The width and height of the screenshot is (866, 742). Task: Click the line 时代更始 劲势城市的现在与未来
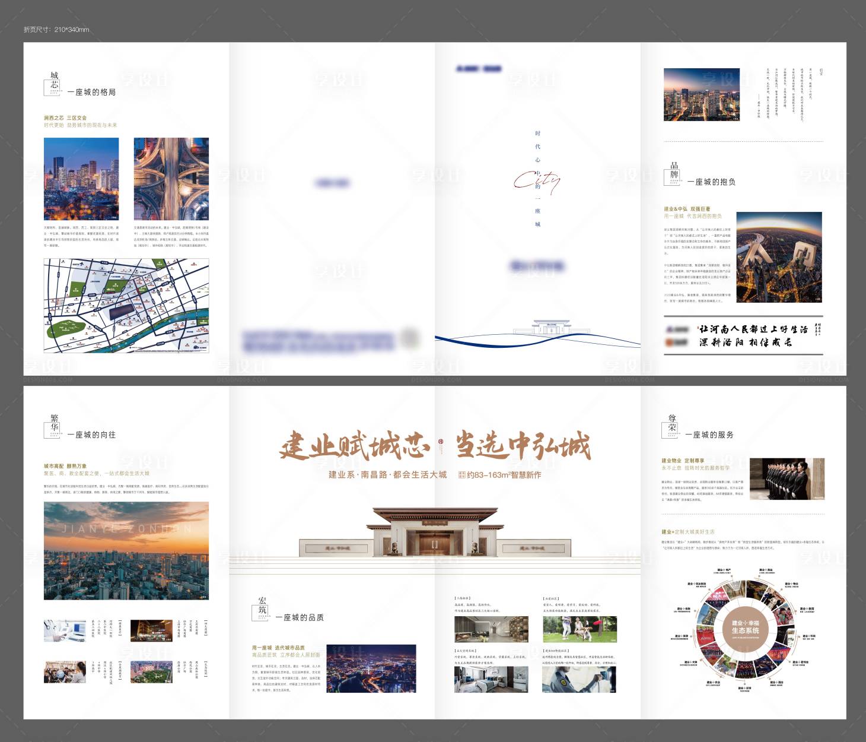coord(81,125)
